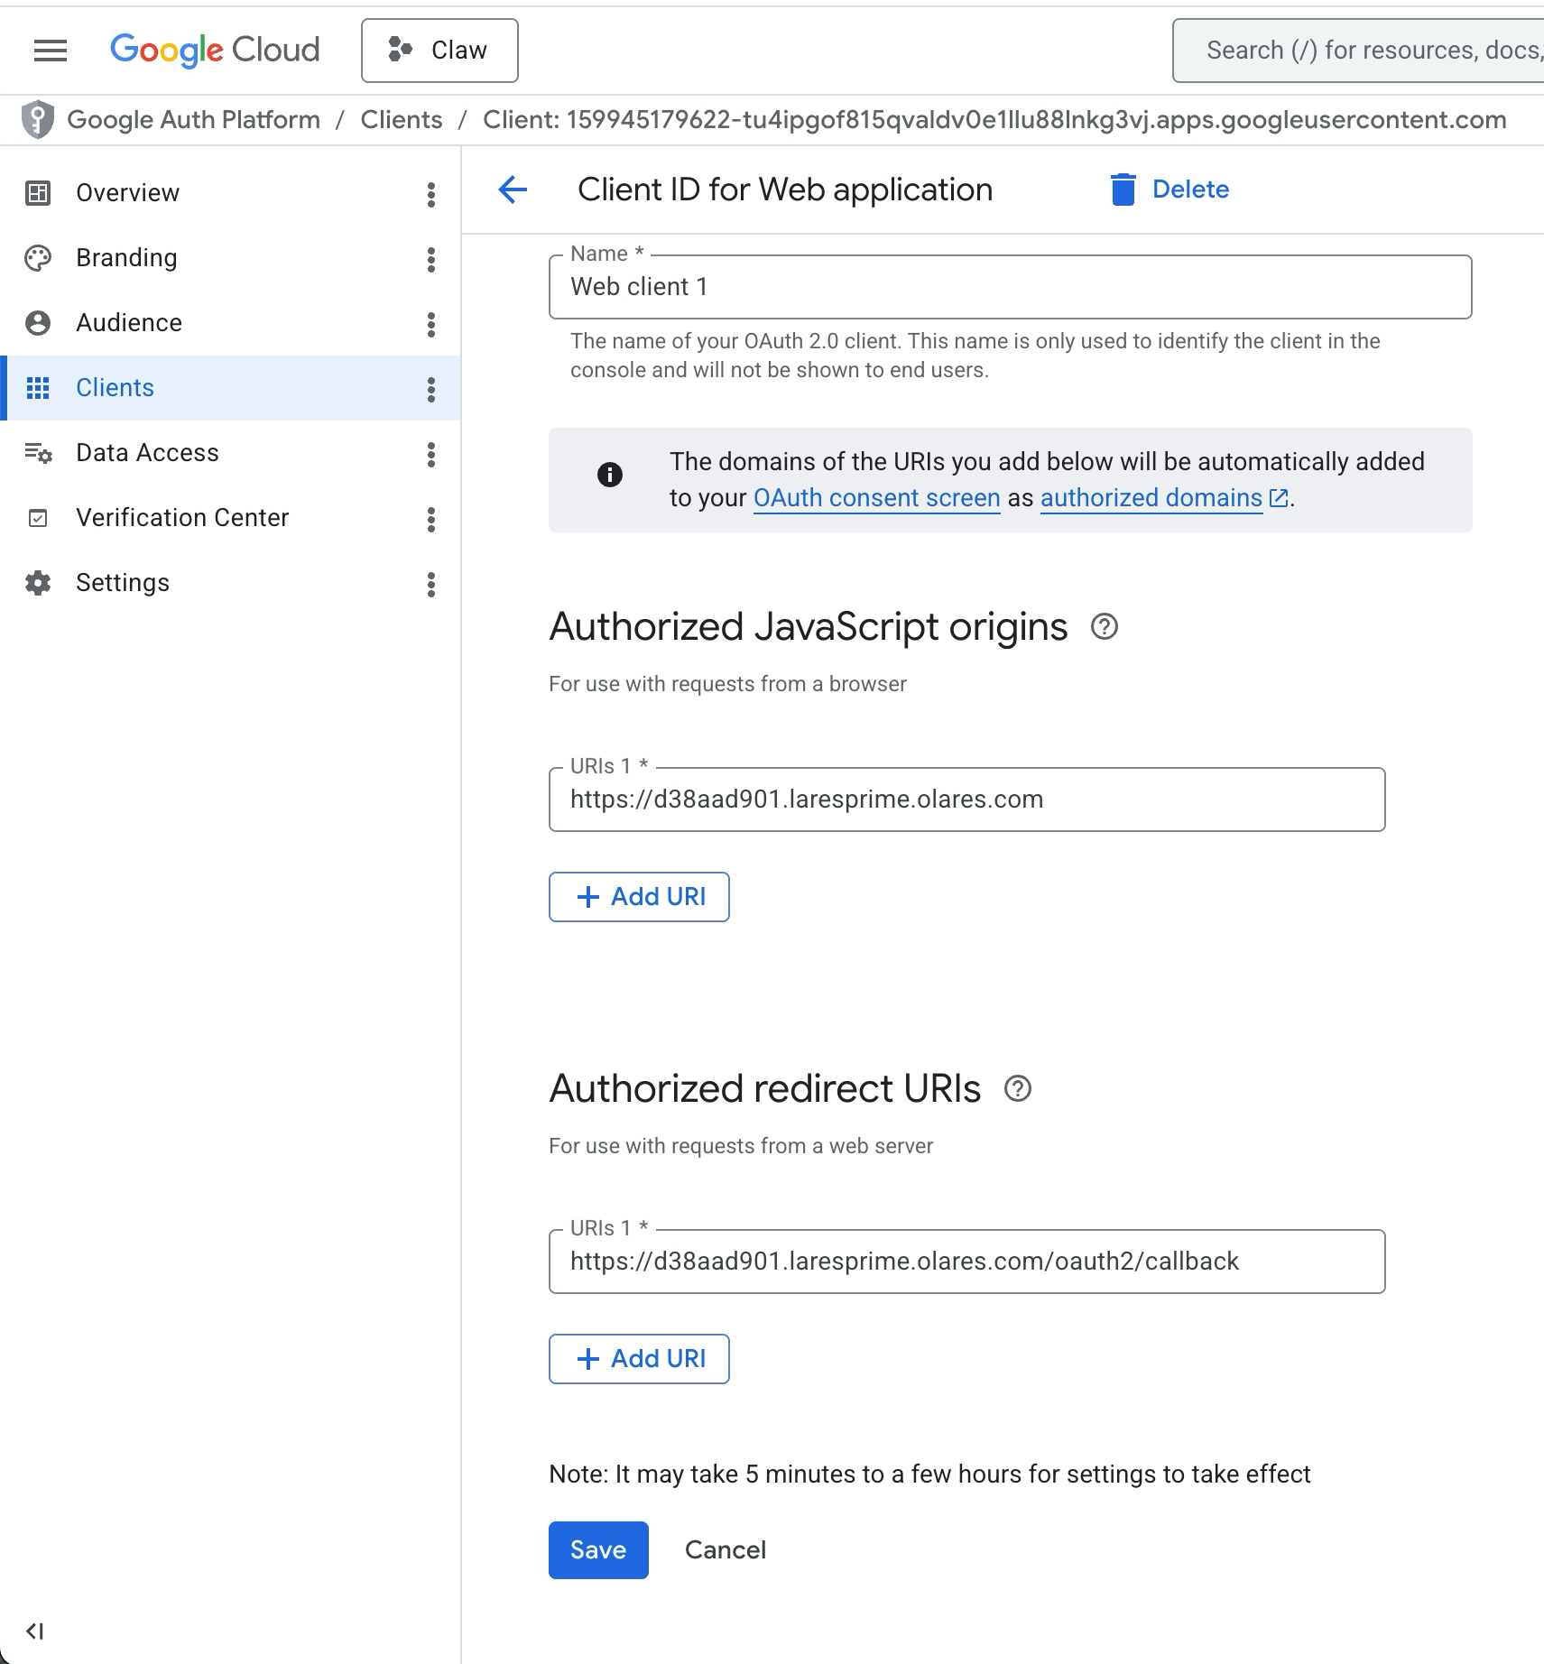Open more options for Data Access

(431, 455)
